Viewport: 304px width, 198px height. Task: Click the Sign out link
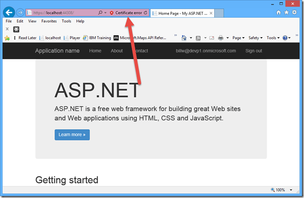click(253, 51)
